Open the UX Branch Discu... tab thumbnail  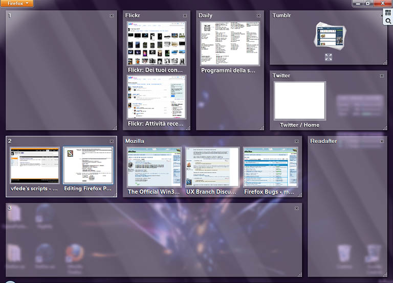[212, 168]
